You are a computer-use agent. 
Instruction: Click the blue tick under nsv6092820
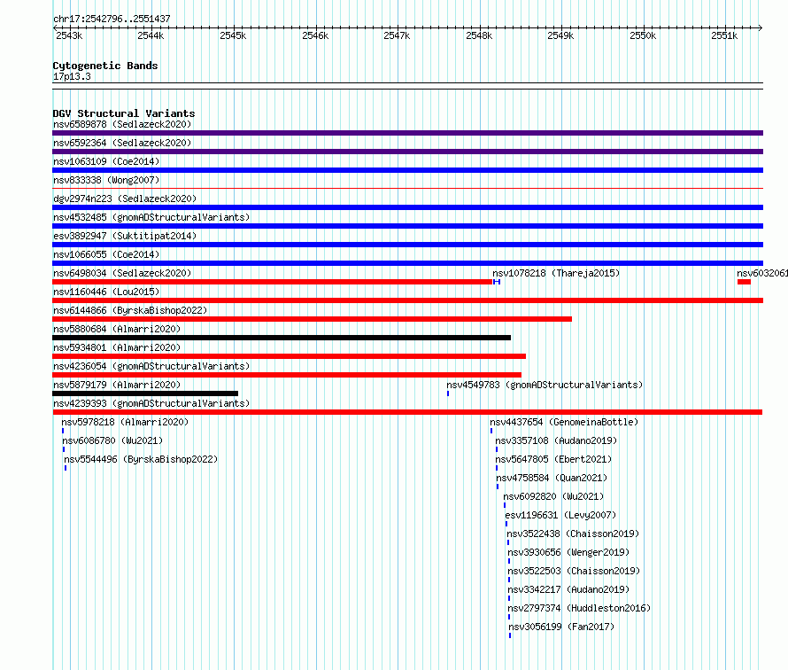click(505, 505)
